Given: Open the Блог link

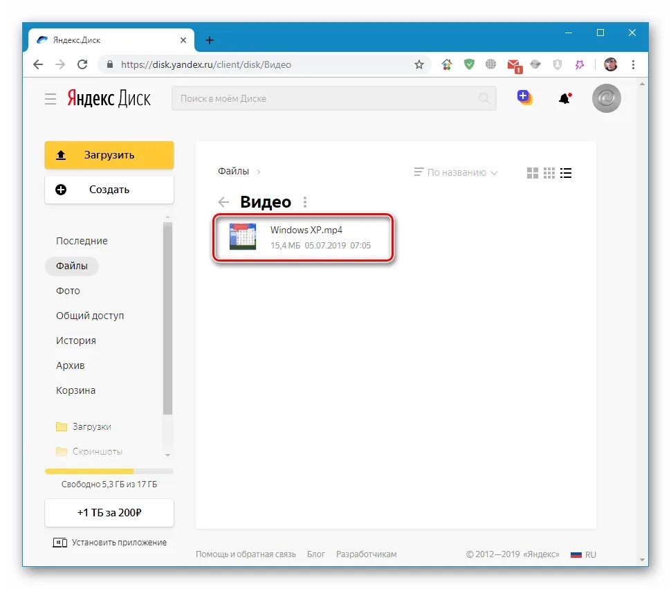Looking at the screenshot, I should [x=316, y=554].
